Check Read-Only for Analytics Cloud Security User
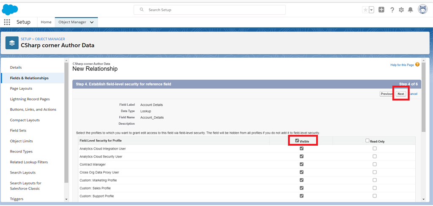 pyautogui.click(x=375, y=156)
